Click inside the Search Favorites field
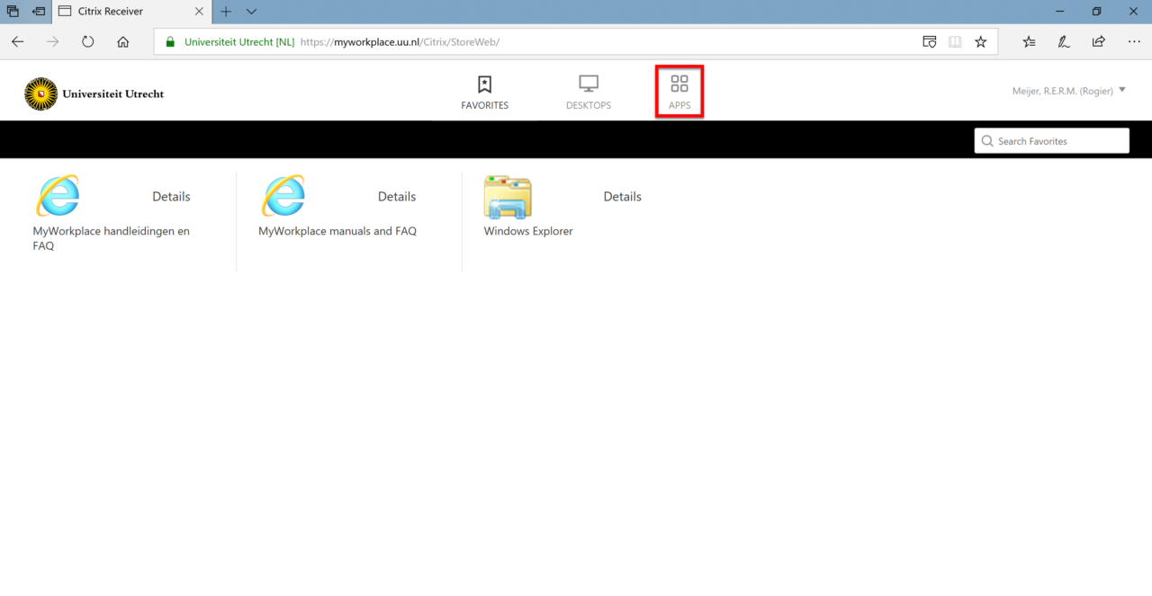The height and width of the screenshot is (596, 1152). [x=1051, y=140]
